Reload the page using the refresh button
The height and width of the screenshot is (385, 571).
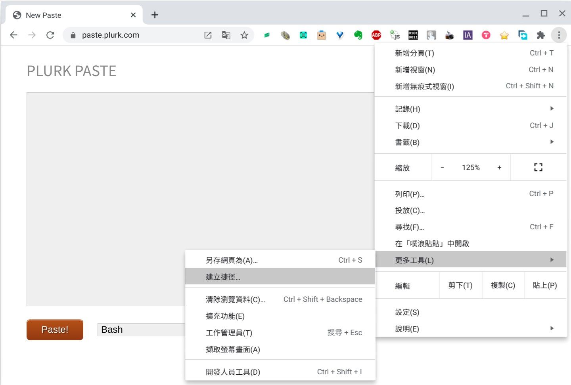tap(50, 35)
